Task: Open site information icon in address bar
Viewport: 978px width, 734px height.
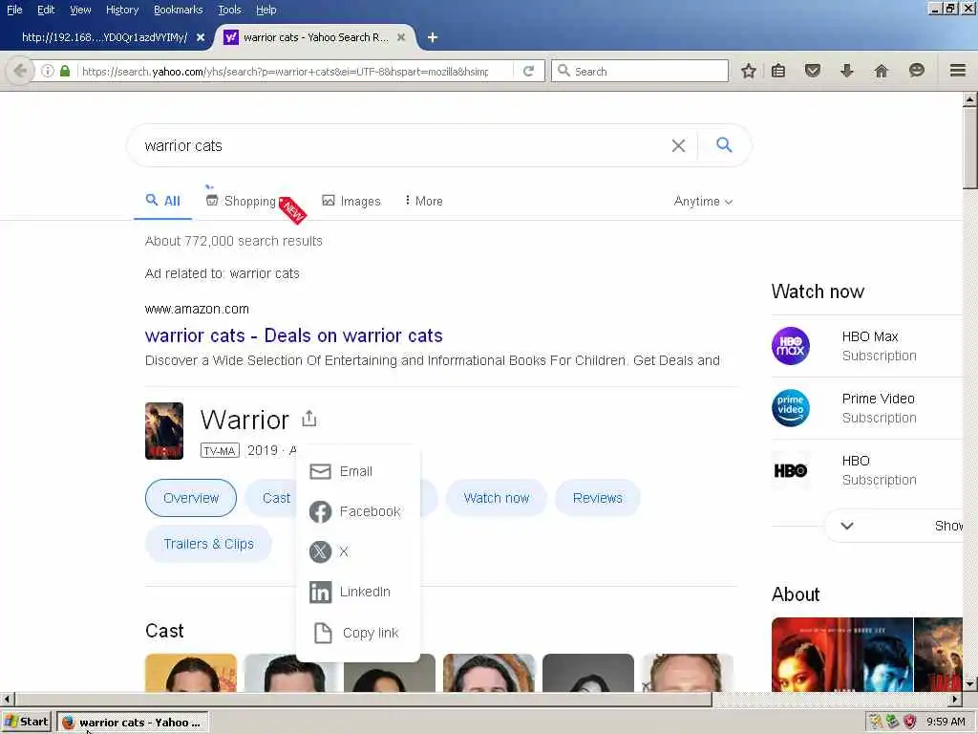Action: (48, 71)
